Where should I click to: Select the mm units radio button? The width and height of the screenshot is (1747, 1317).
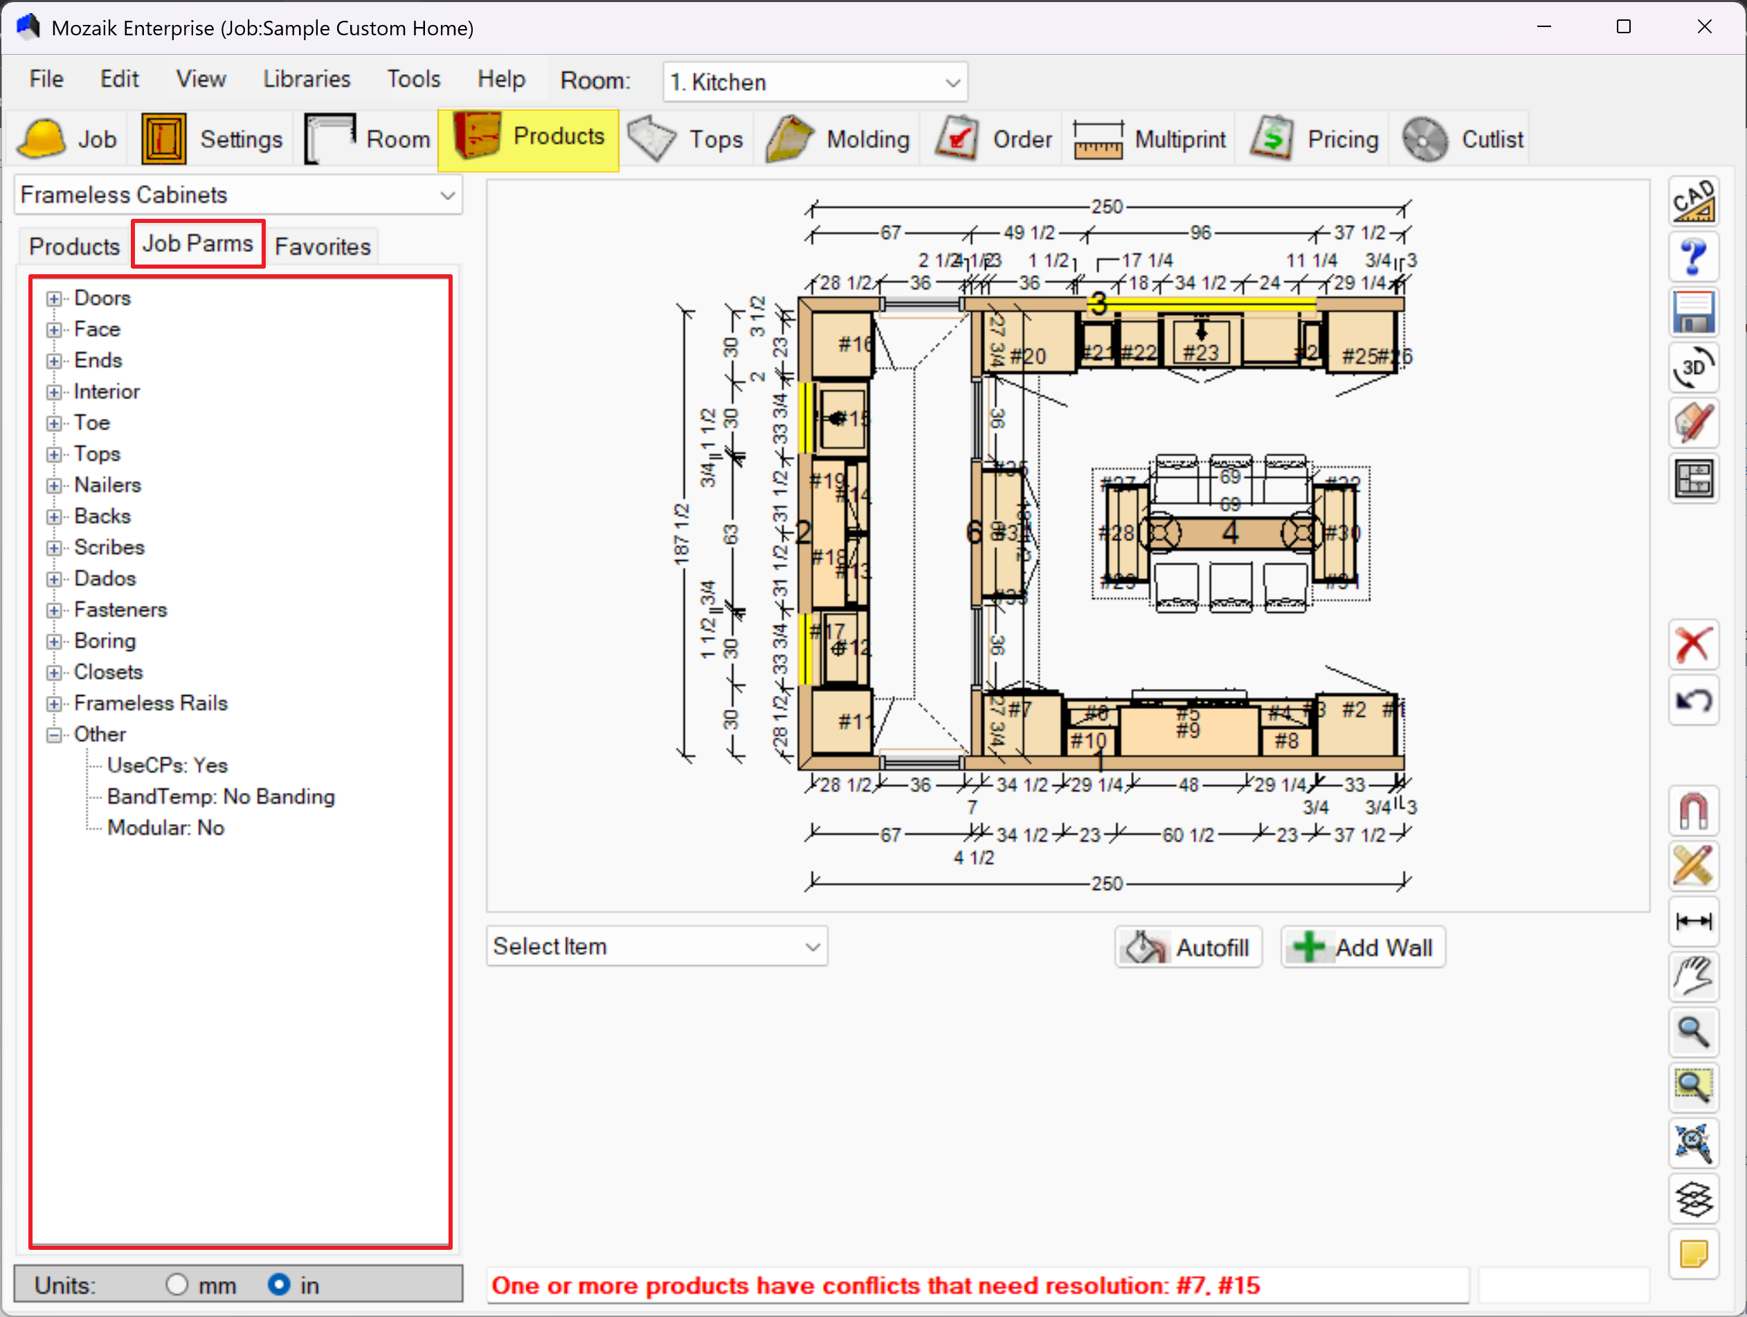tap(177, 1284)
